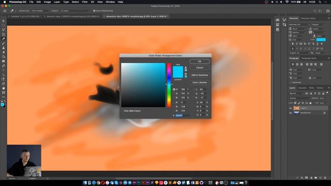Click Lock position icon in Layers panel
331x186 pixels.
(x=303, y=103)
